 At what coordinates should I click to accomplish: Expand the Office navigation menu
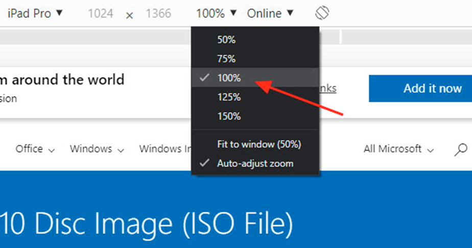pos(35,149)
